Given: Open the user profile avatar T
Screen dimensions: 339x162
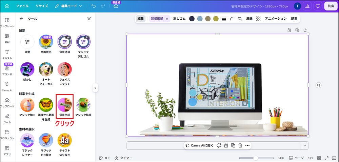Looking at the screenshot, I should click(x=297, y=6).
